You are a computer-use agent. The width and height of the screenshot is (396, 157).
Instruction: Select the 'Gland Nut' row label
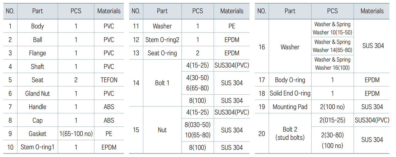coord(37,94)
